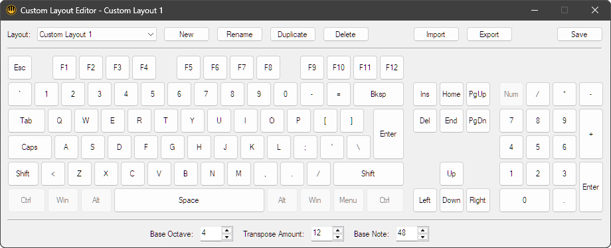
Task: Save the custom layout
Action: coord(579,34)
